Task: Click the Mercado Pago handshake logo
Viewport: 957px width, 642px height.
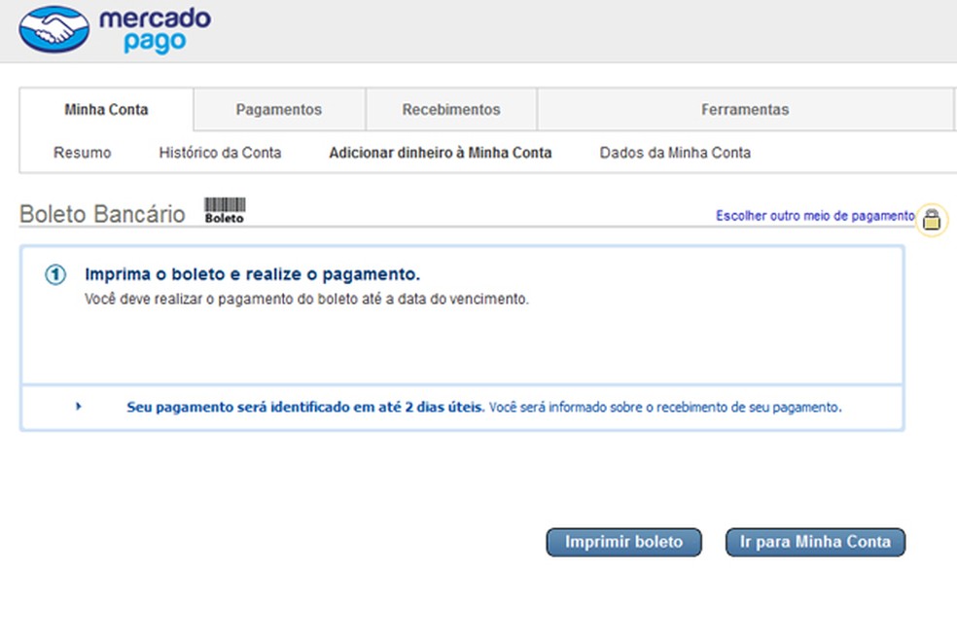Action: pos(54,29)
